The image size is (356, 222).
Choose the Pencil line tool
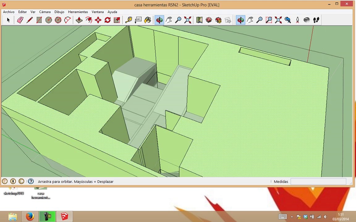(x=30, y=20)
